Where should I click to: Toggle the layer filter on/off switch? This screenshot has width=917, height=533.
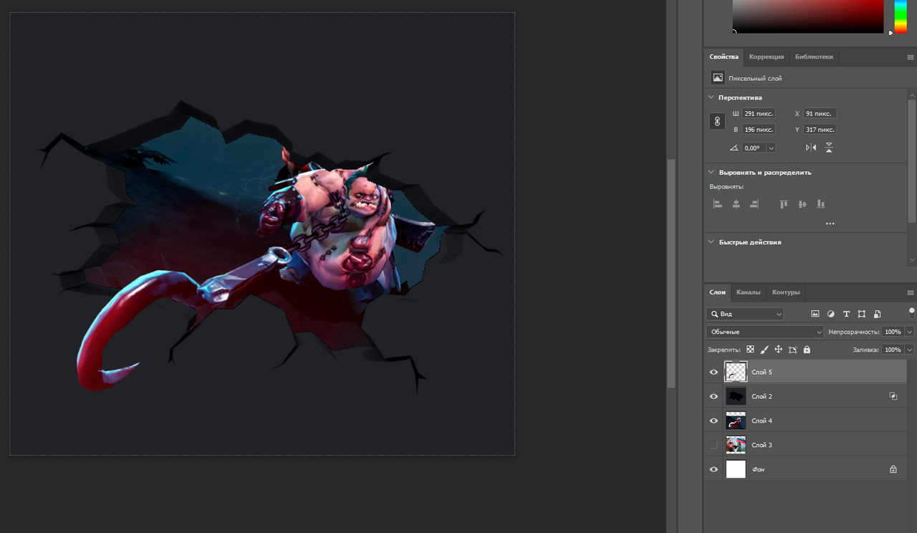tap(911, 312)
